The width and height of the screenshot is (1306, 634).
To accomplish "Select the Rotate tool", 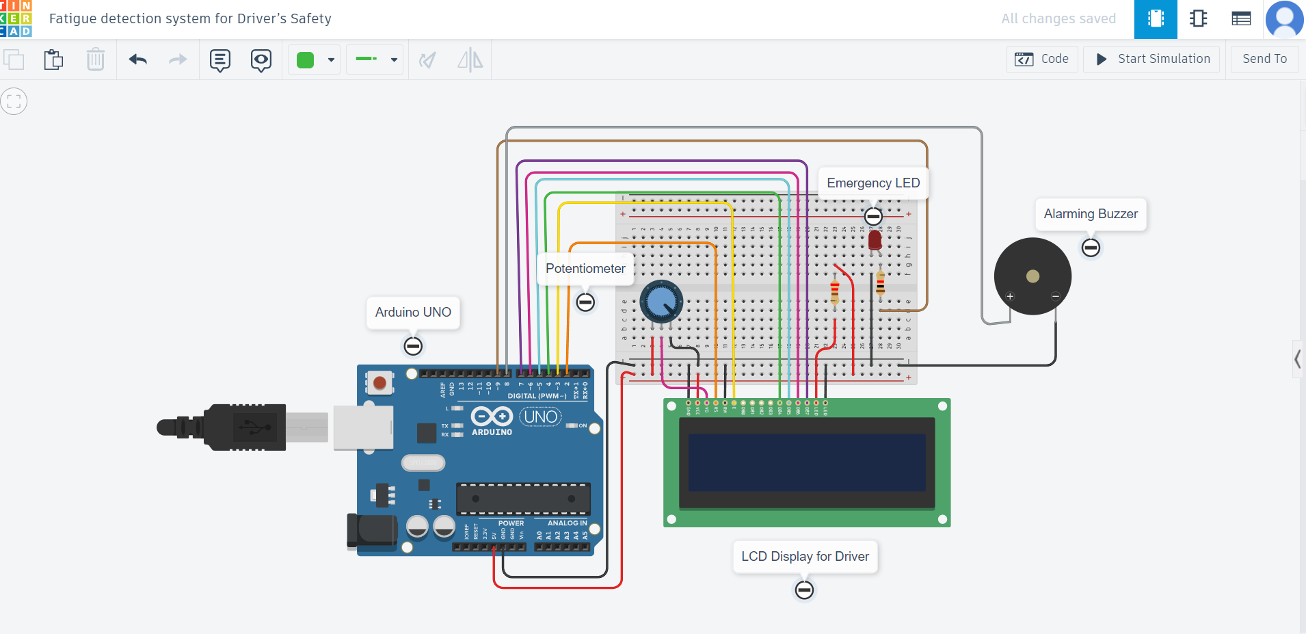I will click(426, 60).
